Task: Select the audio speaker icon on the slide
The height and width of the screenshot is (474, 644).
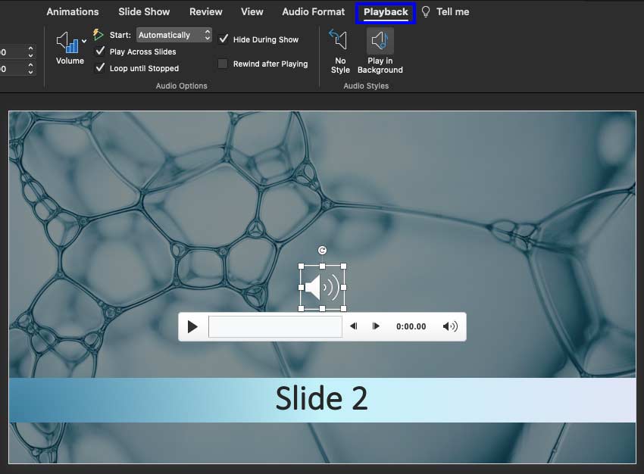Action: point(323,286)
